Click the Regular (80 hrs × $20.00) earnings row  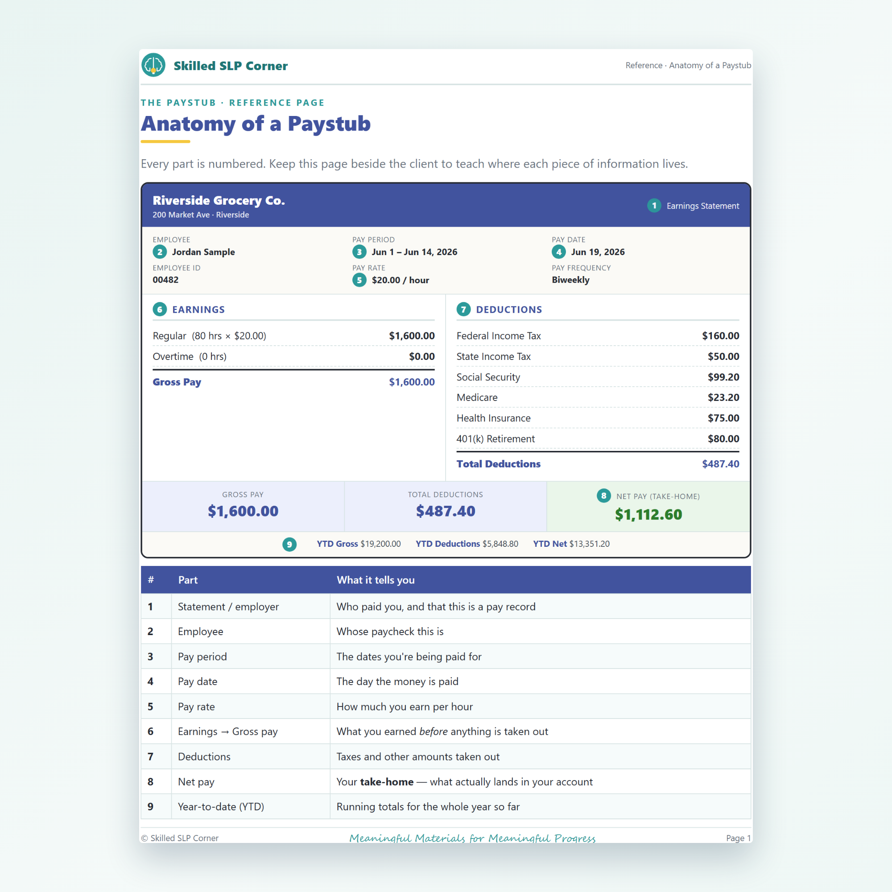pos(293,336)
